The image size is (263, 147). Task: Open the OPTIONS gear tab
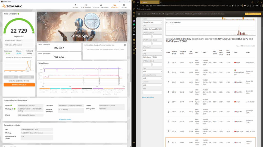124,6
